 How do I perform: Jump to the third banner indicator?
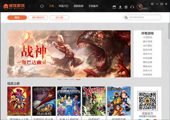(x=72, y=80)
